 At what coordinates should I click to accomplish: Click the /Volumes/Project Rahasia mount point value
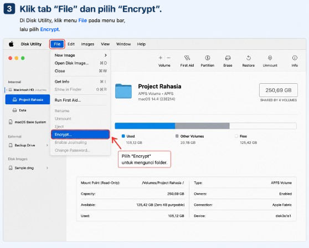coord(163,183)
